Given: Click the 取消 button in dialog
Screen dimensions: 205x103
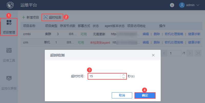Looking at the screenshot, I should pyautogui.click(x=122, y=95).
